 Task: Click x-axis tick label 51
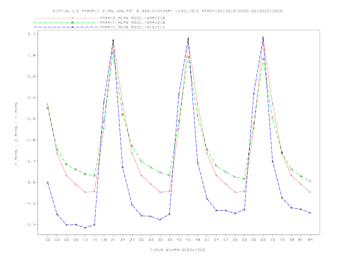[207, 240]
